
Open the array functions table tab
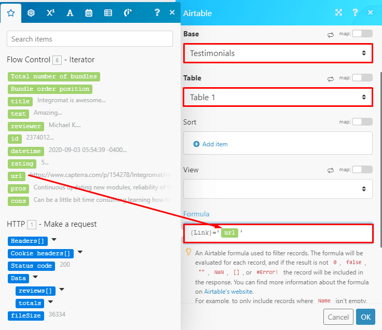pyautogui.click(x=108, y=13)
